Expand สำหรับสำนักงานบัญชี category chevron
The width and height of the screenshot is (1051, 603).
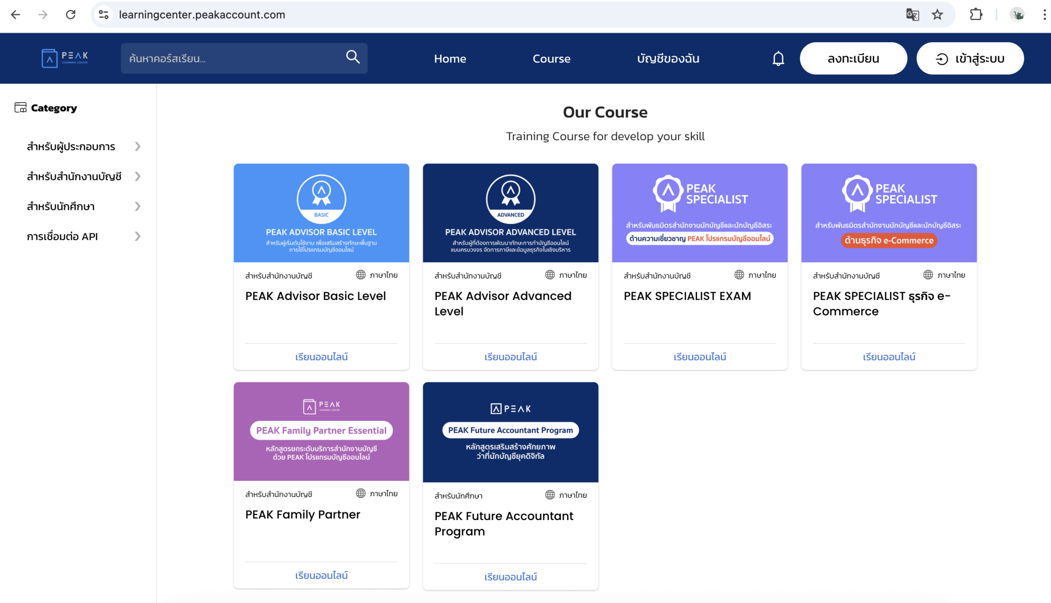point(138,177)
